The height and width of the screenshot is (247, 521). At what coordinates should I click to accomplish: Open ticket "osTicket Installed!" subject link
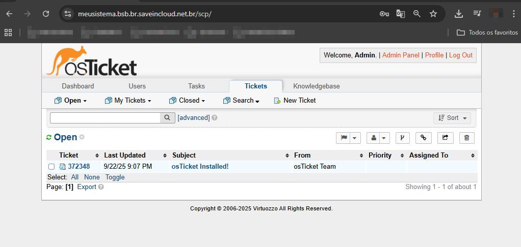(x=200, y=167)
